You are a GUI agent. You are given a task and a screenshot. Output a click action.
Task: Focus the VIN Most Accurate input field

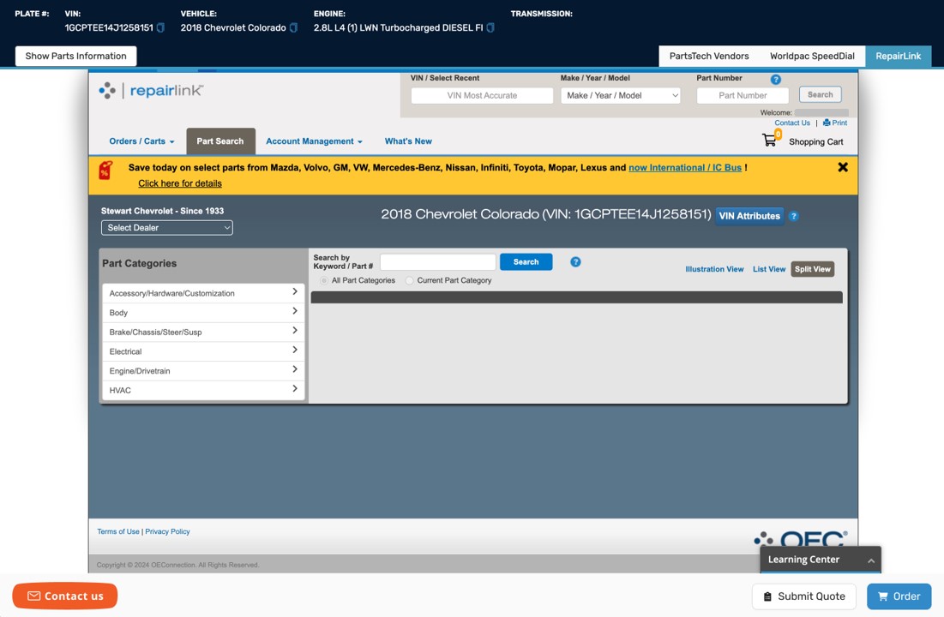point(482,95)
